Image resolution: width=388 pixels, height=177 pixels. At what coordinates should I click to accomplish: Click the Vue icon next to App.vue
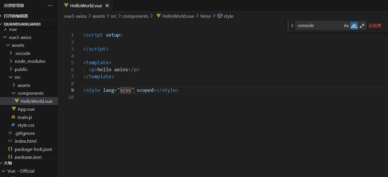tap(14, 109)
